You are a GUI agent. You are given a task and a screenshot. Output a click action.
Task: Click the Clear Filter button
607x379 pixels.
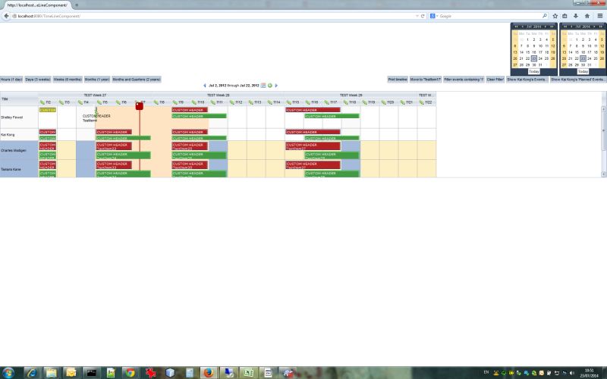pyautogui.click(x=495, y=79)
